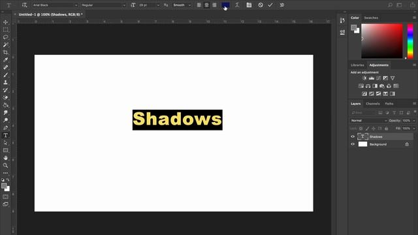Hide the Background layer
Viewport: 418px width, 235px height.
(353, 144)
